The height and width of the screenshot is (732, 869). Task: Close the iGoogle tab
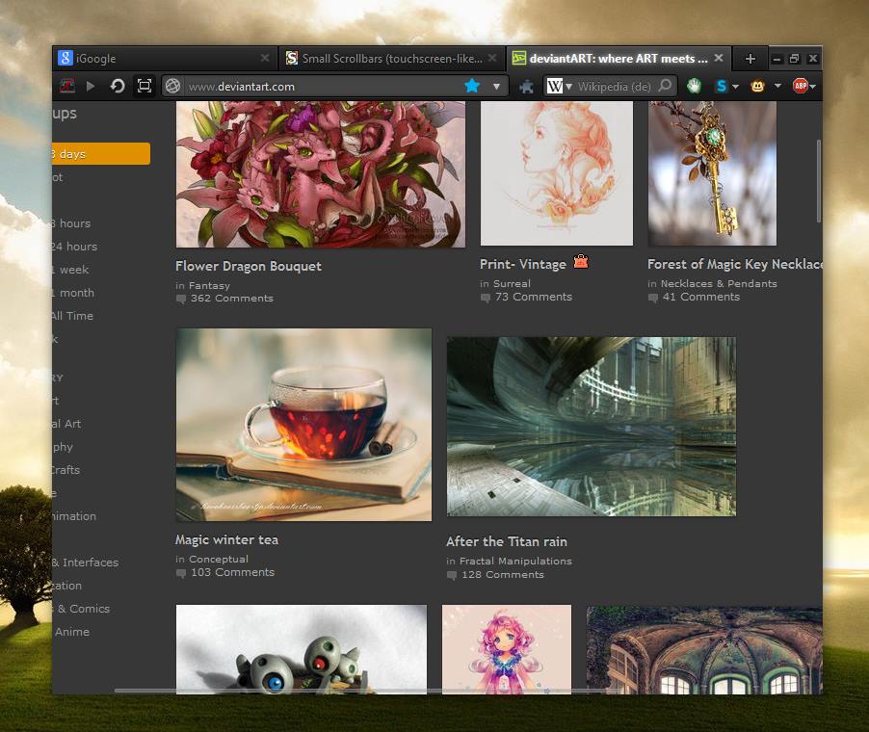click(x=265, y=58)
